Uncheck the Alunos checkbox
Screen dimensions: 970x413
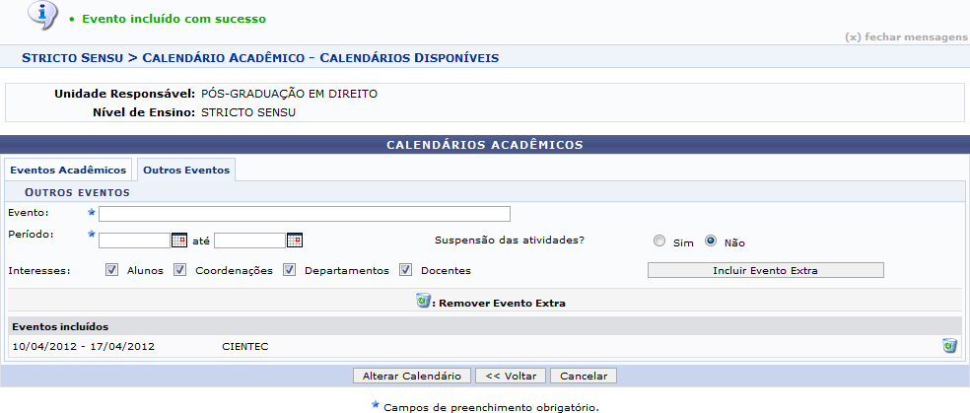(112, 270)
